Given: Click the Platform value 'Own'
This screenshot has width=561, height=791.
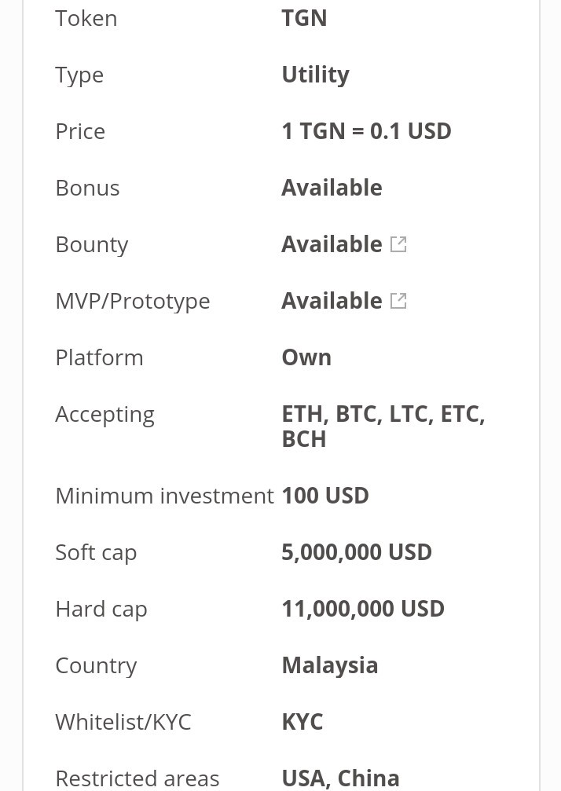Looking at the screenshot, I should click(x=306, y=357).
